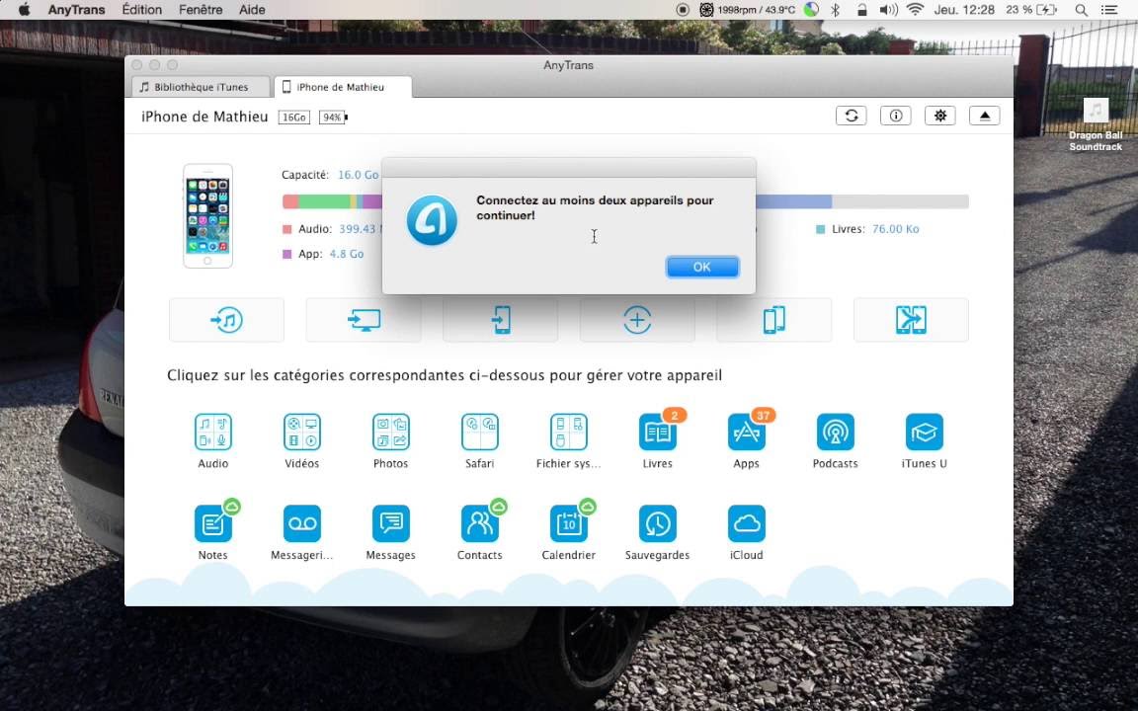Screen dimensions: 1138x711
Task: Select the iPhone de Mathieu tab
Action: [x=343, y=87]
